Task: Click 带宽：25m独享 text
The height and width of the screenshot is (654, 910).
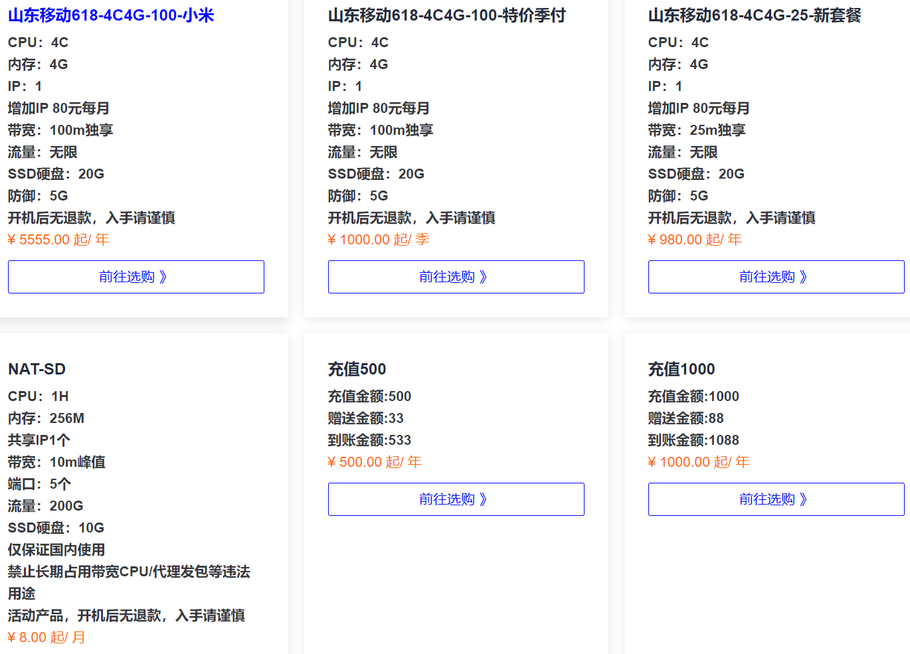Action: [697, 130]
